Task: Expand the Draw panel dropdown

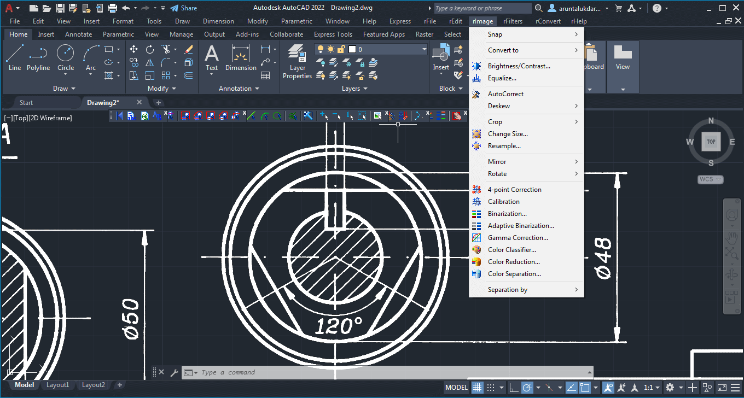Action: (x=64, y=89)
